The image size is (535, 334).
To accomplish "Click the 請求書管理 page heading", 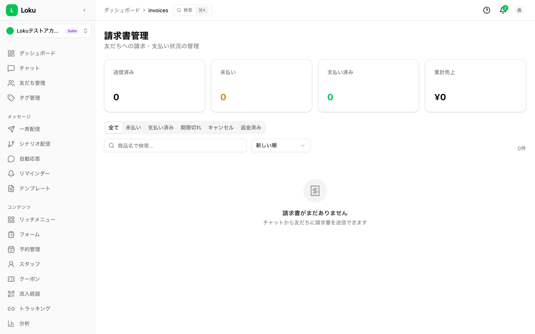I will point(126,36).
